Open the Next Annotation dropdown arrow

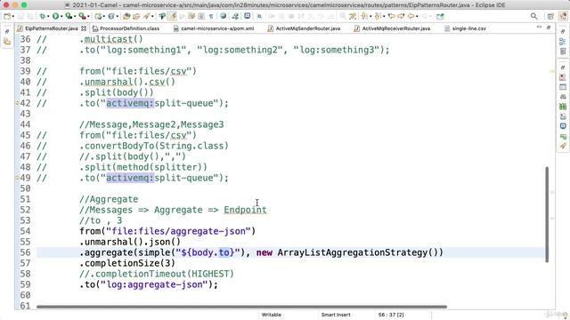370,16
